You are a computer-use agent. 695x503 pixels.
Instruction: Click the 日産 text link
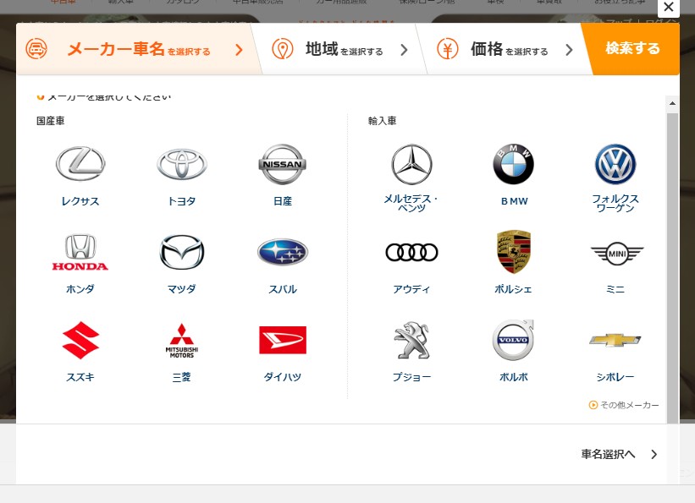(x=283, y=201)
